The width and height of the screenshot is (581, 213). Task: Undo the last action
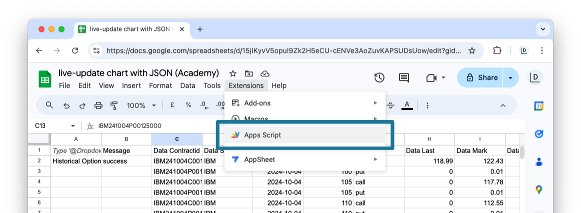tap(66, 105)
